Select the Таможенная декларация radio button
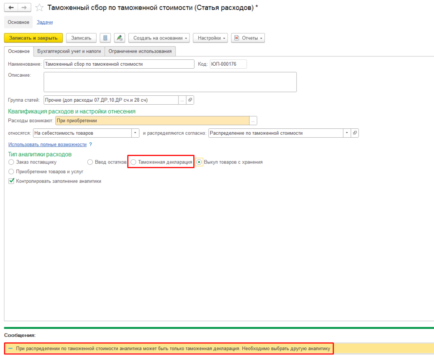The height and width of the screenshot is (356, 434). (x=134, y=162)
